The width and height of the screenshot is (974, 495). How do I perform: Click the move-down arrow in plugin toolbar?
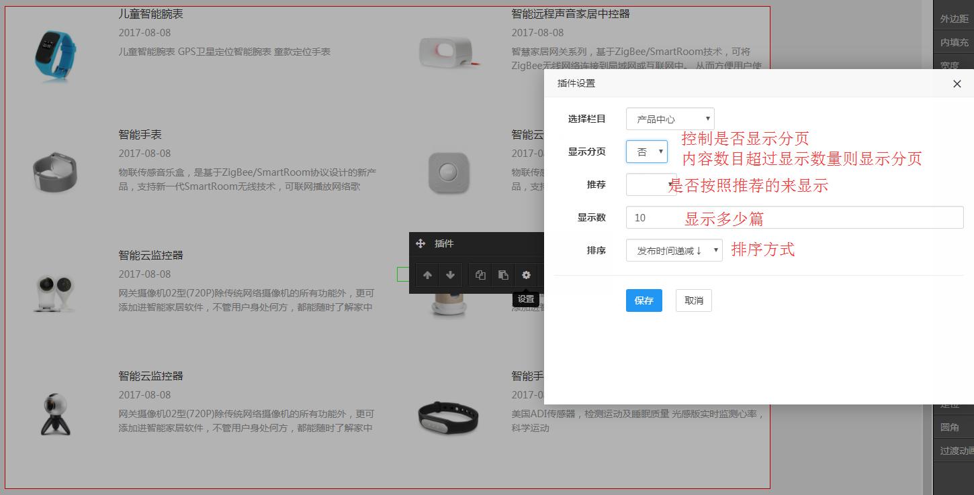[450, 275]
